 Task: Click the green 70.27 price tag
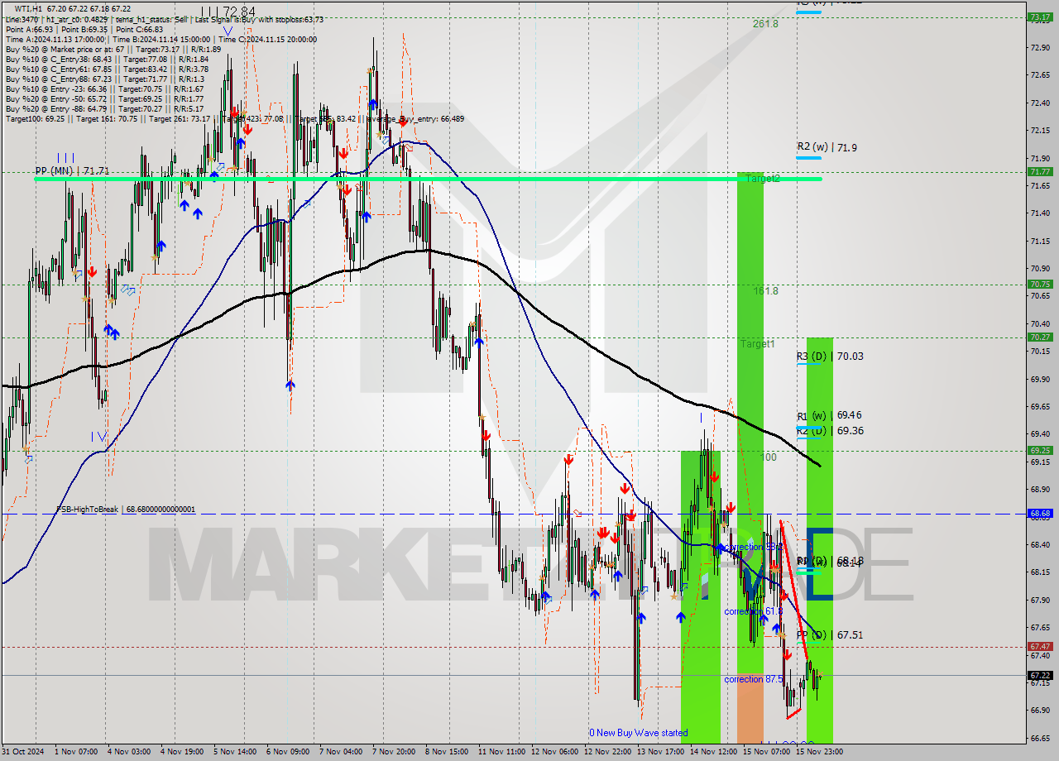click(x=1039, y=337)
